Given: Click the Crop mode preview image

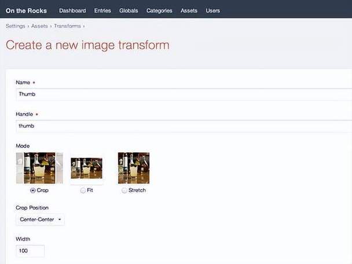Looking at the screenshot, I should (39, 168).
